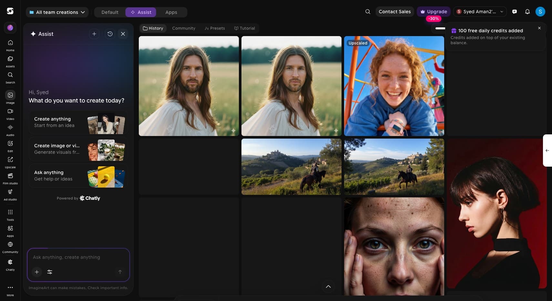Choose the Create anything card
The height and width of the screenshot is (301, 552).
(78, 122)
